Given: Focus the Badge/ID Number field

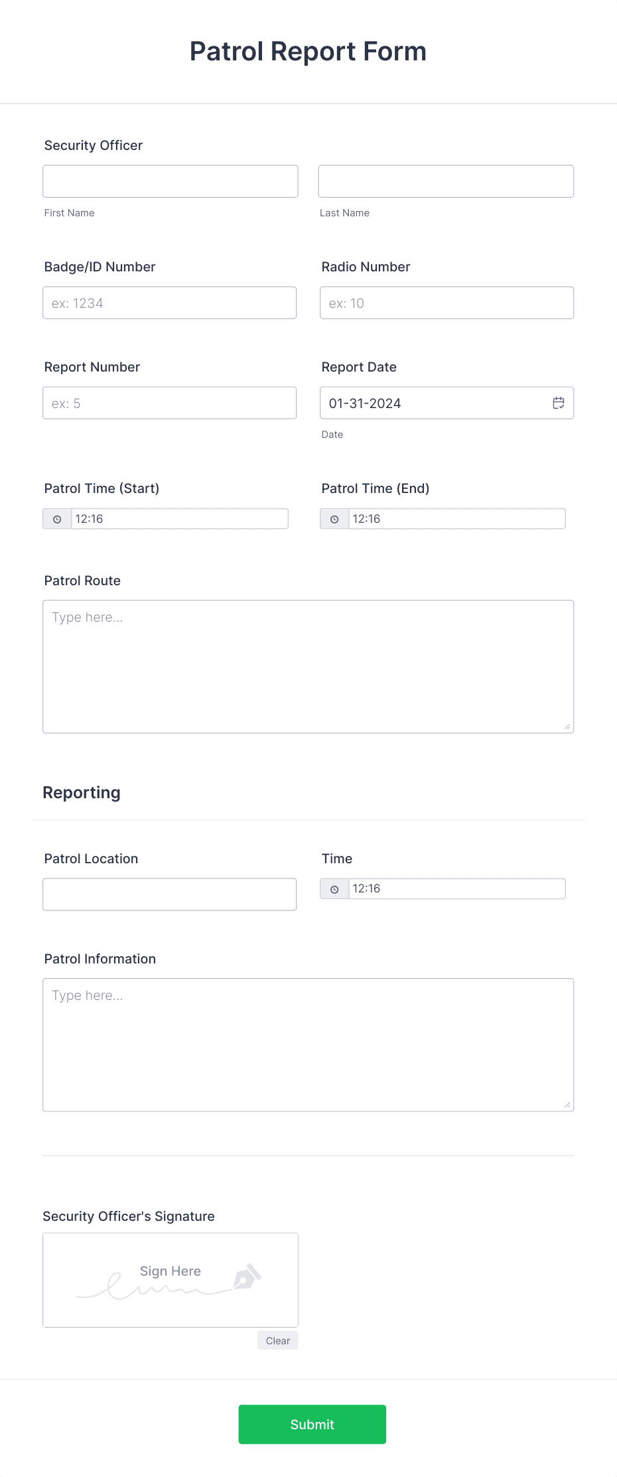Looking at the screenshot, I should (x=169, y=303).
